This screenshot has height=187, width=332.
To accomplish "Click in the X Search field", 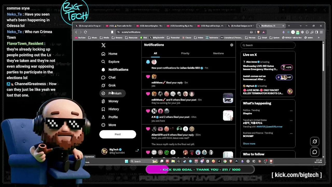I will [268, 45].
